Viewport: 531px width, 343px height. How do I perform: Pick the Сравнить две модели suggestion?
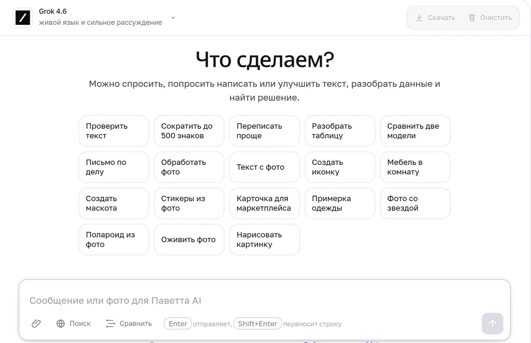tap(415, 131)
